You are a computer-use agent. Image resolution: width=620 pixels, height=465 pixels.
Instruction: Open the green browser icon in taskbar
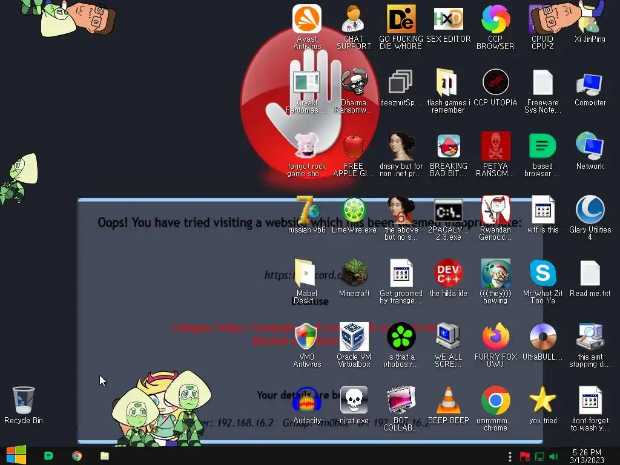click(x=48, y=456)
